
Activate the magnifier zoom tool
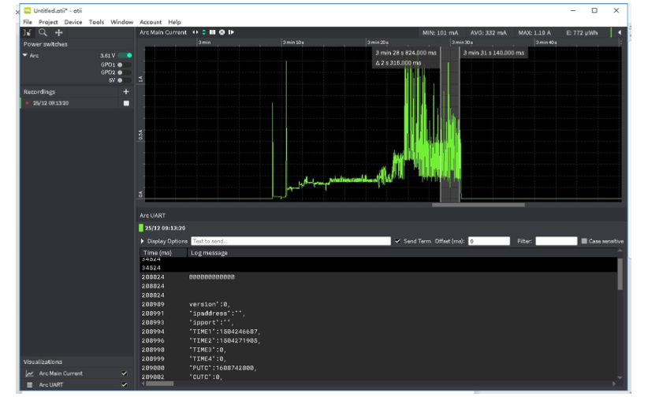(43, 32)
